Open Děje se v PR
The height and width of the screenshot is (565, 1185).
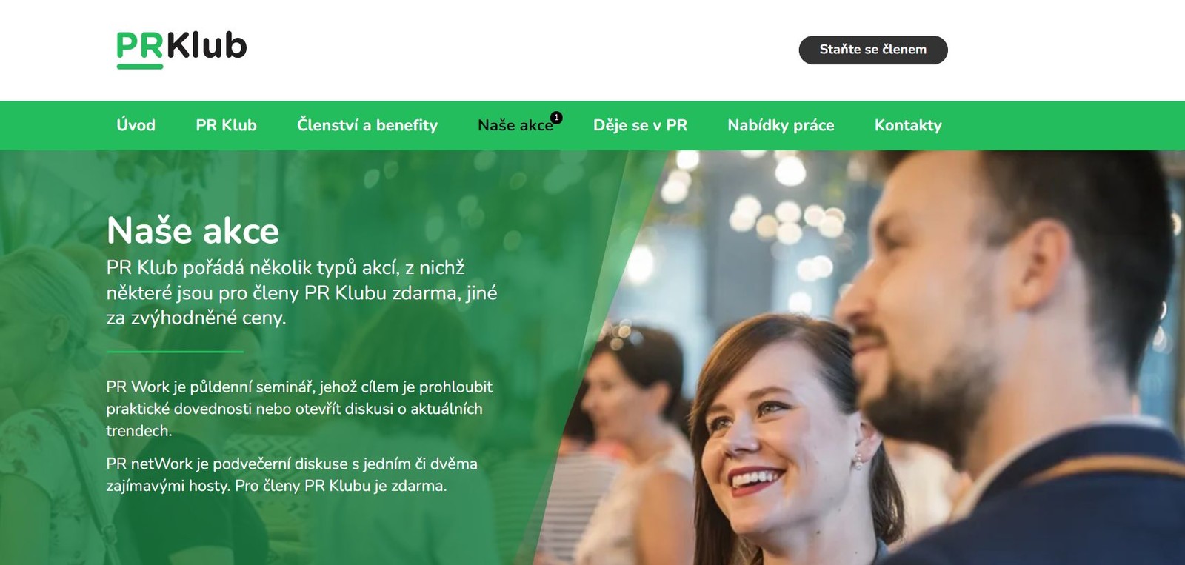pos(640,125)
